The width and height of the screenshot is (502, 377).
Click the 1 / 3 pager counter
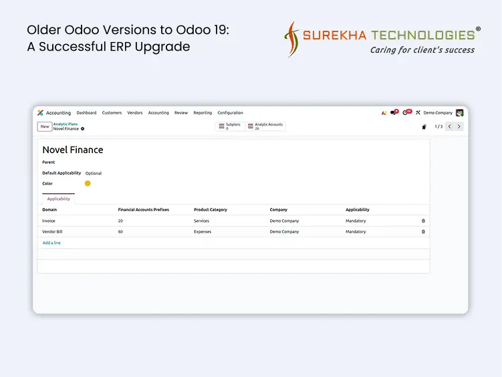tap(438, 126)
